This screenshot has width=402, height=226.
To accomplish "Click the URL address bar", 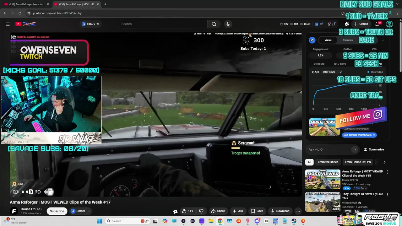I will (185, 13).
